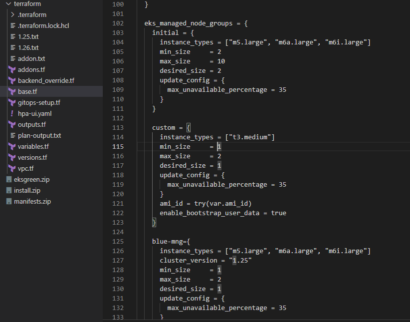
Task: Open the 1.26.txt file
Action: point(28,48)
